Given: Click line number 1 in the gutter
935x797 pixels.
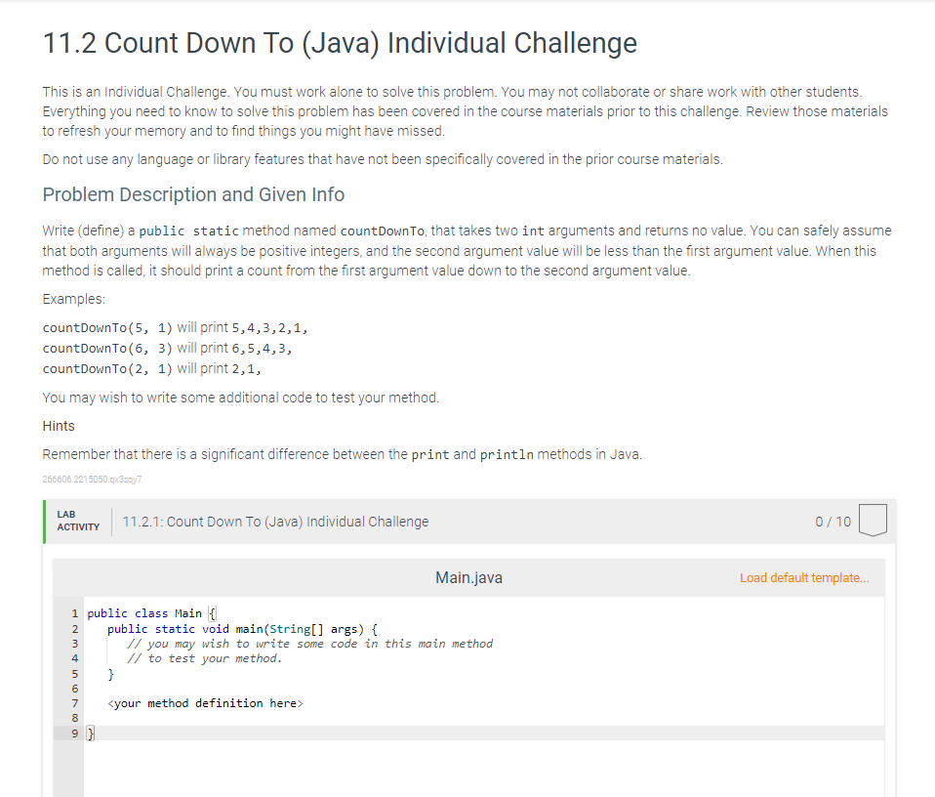Looking at the screenshot, I should point(74,613).
